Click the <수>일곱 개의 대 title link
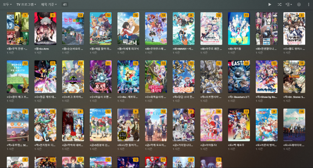Viewport: 313px width, 168px height. [x=45, y=97]
